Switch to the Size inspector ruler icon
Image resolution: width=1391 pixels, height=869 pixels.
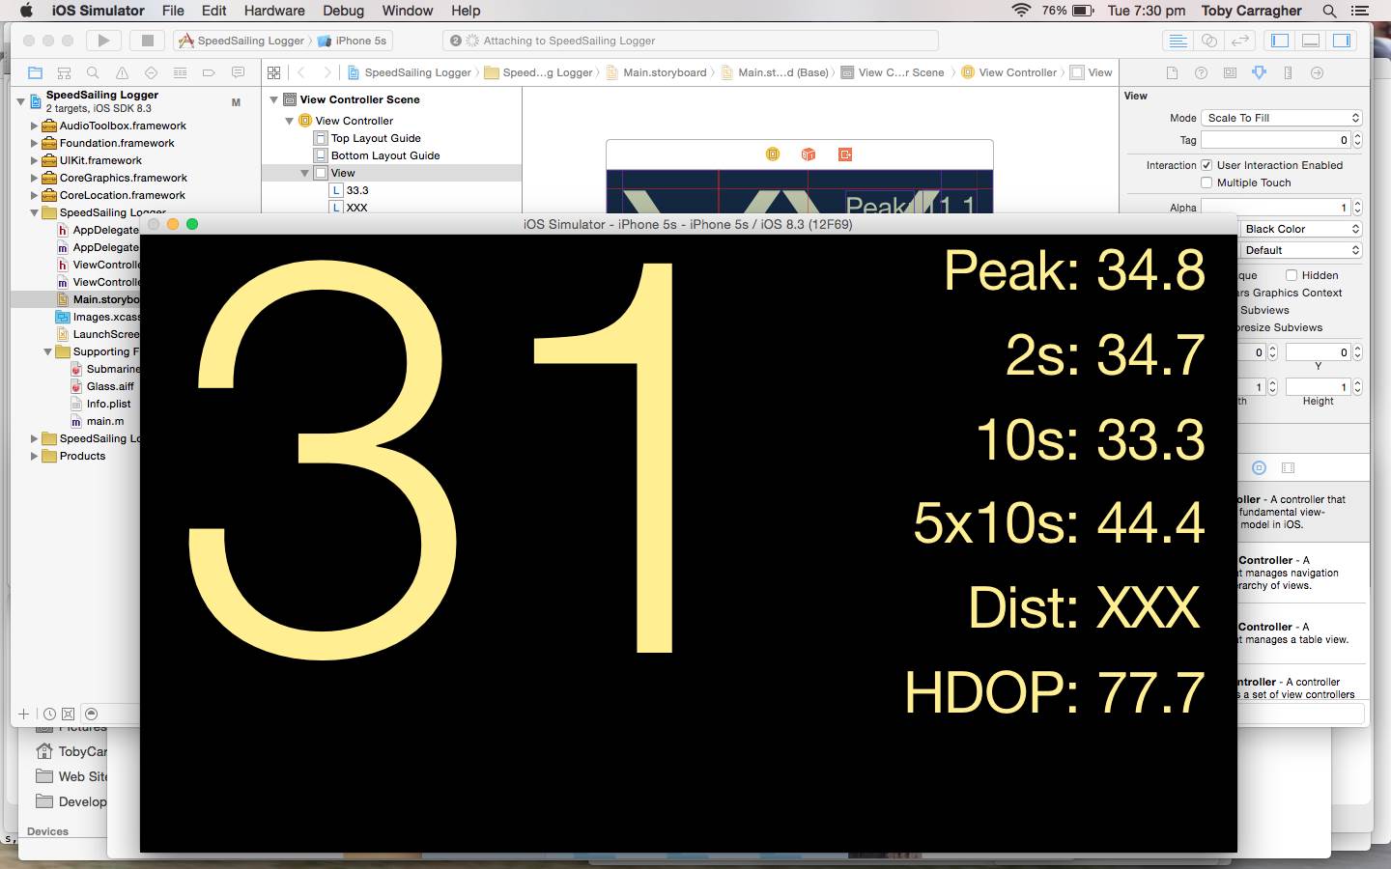[1288, 72]
